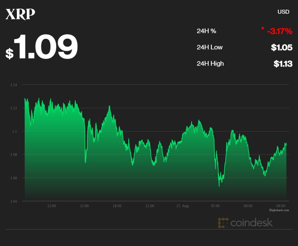
Task: Click the 18:00 time axis label
Action: [x=117, y=206]
